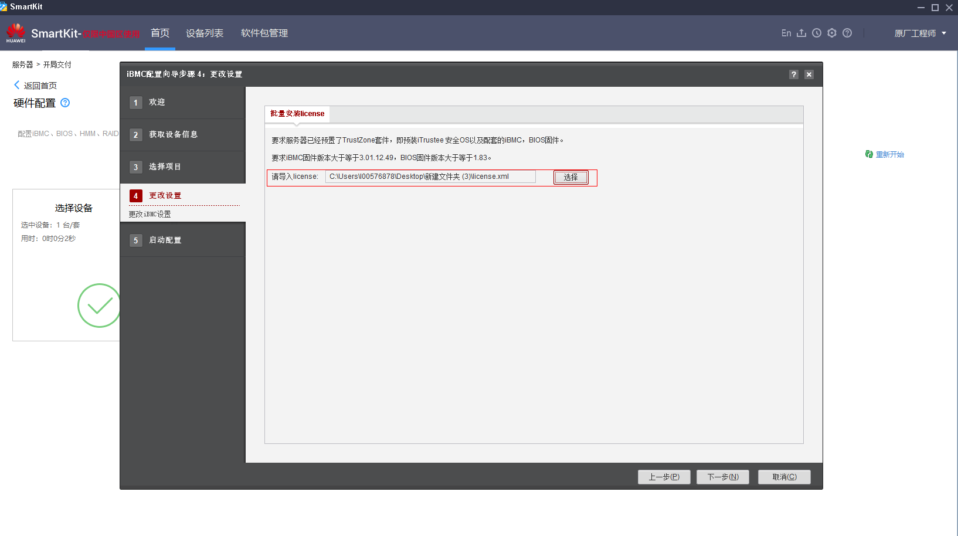Click the 选择设备 card title
958x536 pixels.
click(x=74, y=208)
